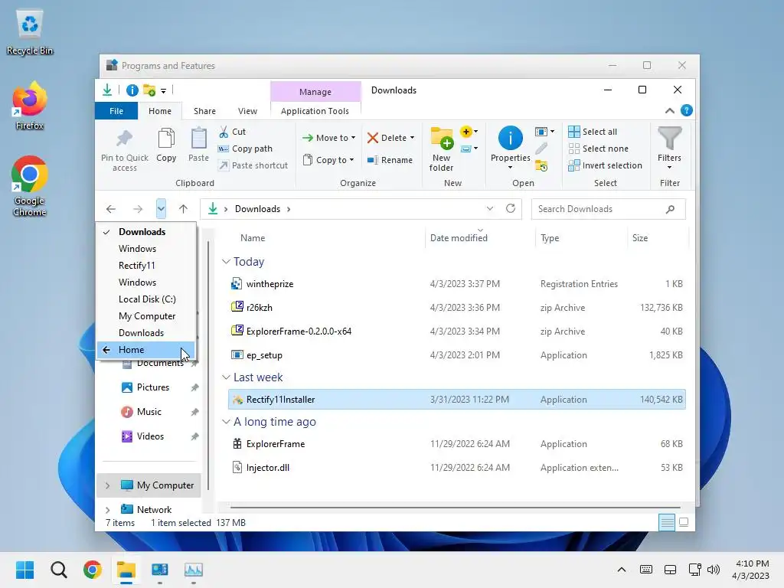Viewport: 784px width, 588px height.
Task: Open the history icon in Open group
Action: click(x=541, y=166)
